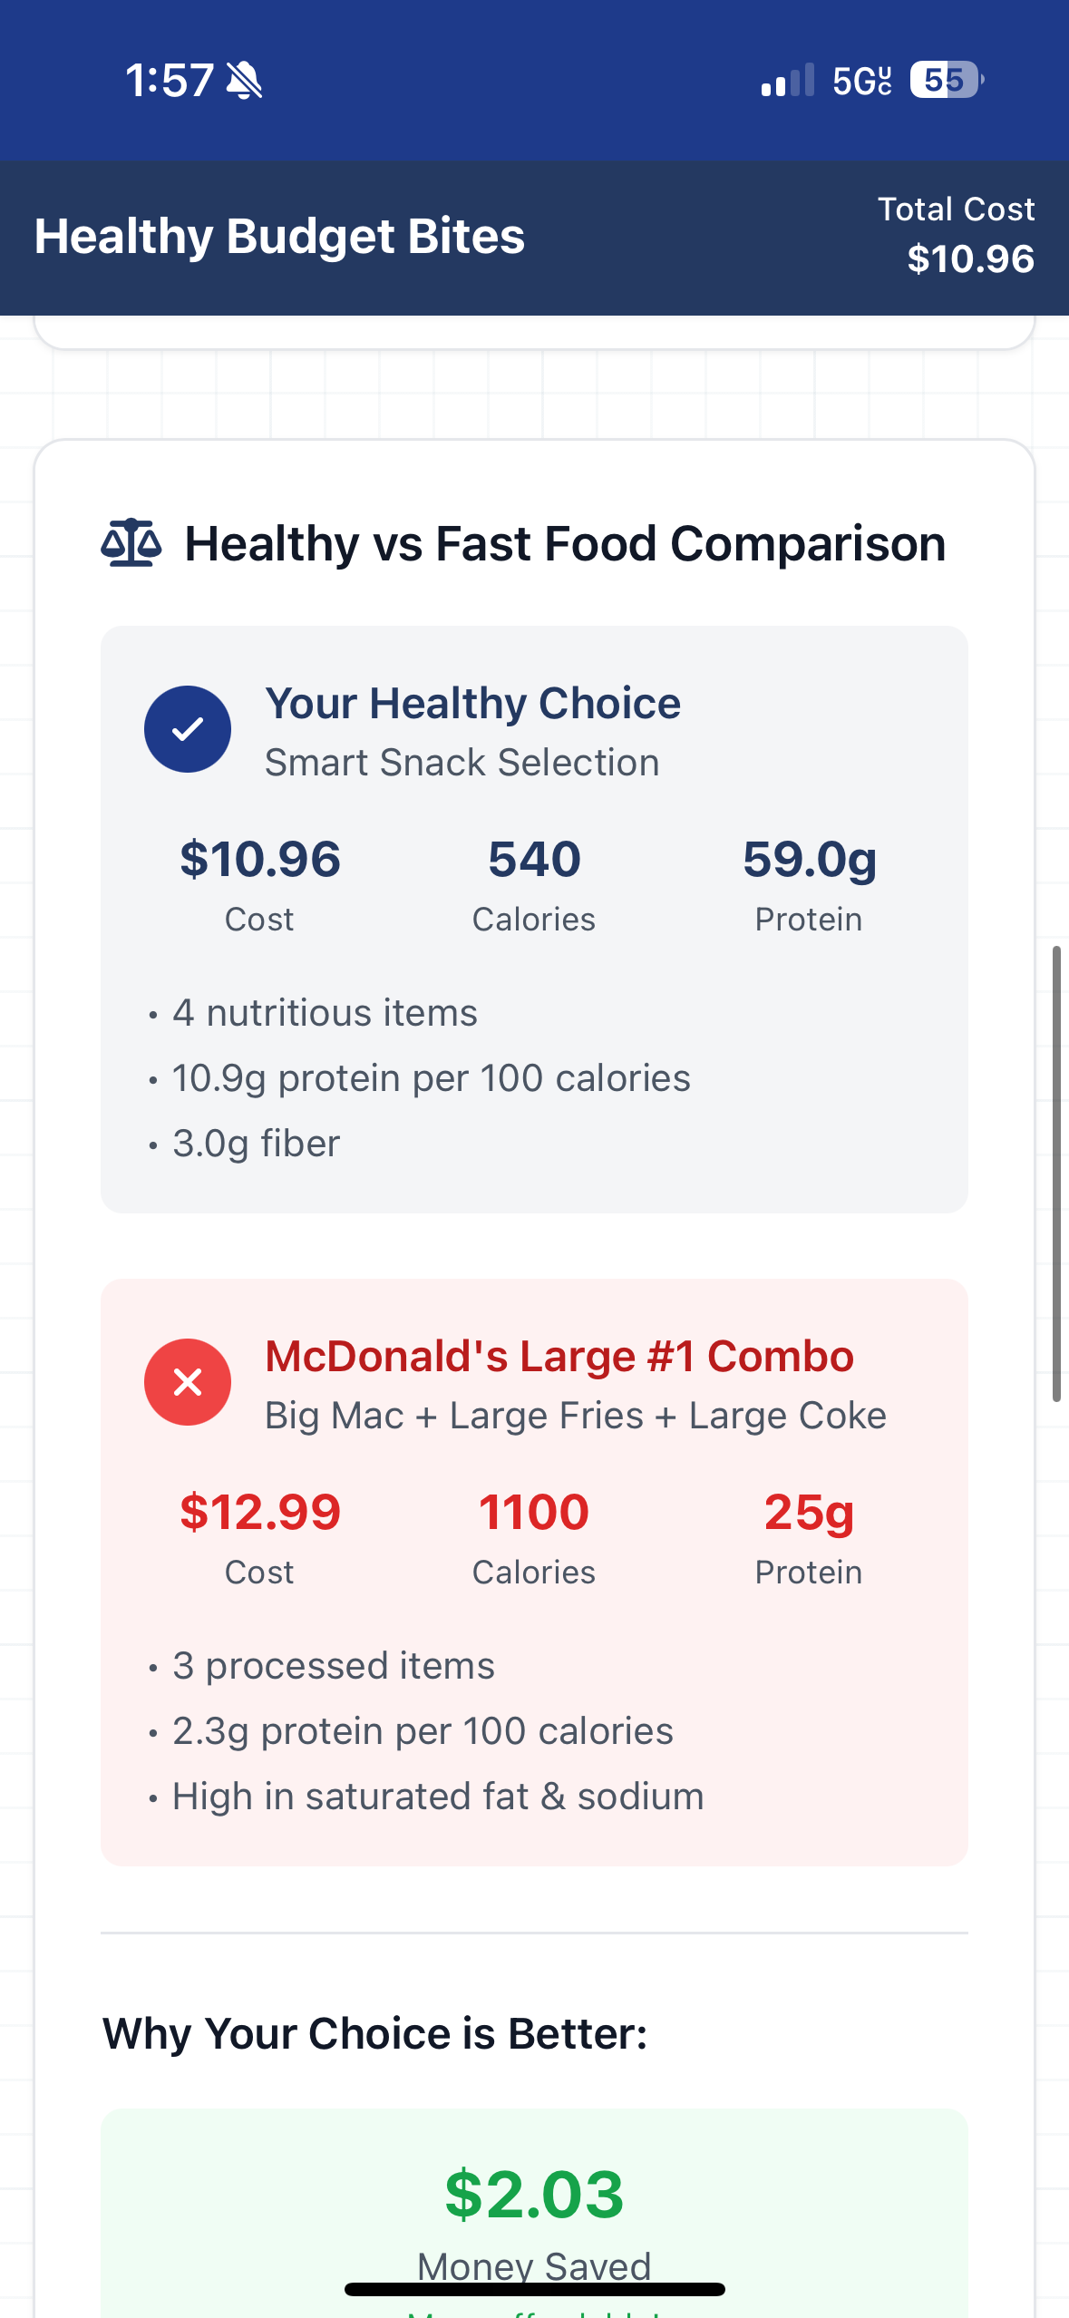Click the red X McDonald's combo icon
1069x2318 pixels.
click(x=188, y=1382)
